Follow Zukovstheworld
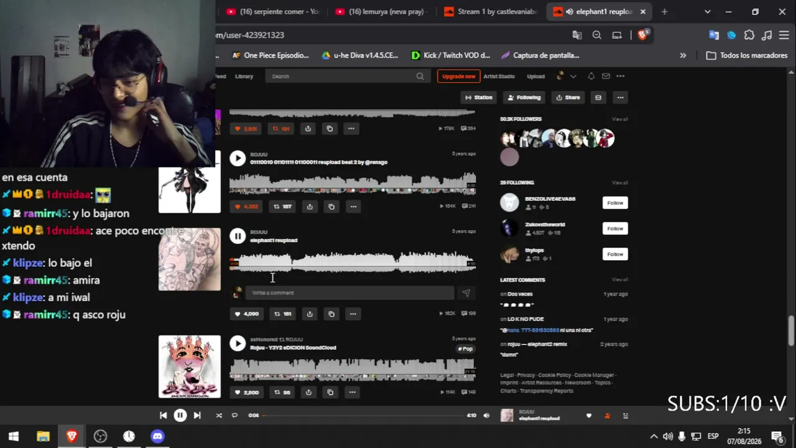Viewport: 796px width, 448px height. point(615,228)
